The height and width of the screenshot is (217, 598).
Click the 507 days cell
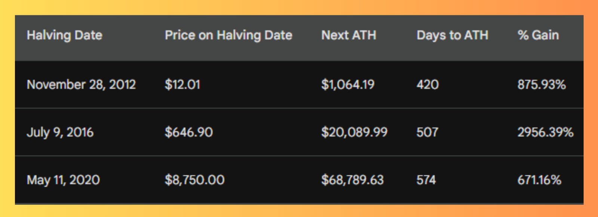point(427,132)
